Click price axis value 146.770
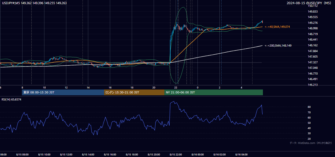 (313, 74)
